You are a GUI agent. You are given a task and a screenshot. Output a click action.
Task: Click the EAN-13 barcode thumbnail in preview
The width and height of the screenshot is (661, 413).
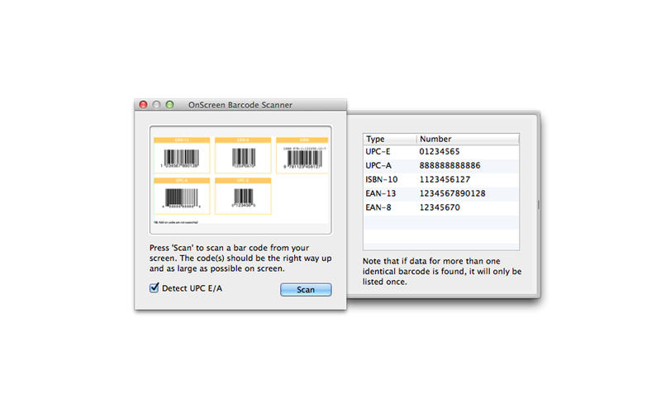tap(182, 155)
